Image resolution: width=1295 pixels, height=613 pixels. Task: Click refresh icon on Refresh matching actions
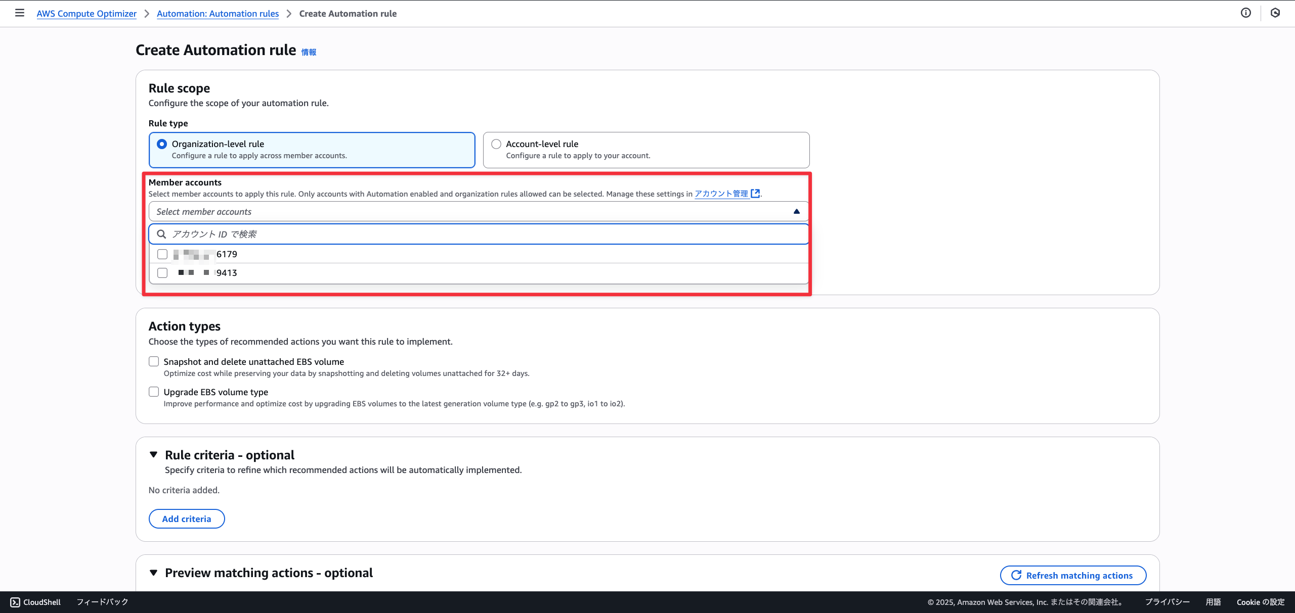tap(1016, 575)
